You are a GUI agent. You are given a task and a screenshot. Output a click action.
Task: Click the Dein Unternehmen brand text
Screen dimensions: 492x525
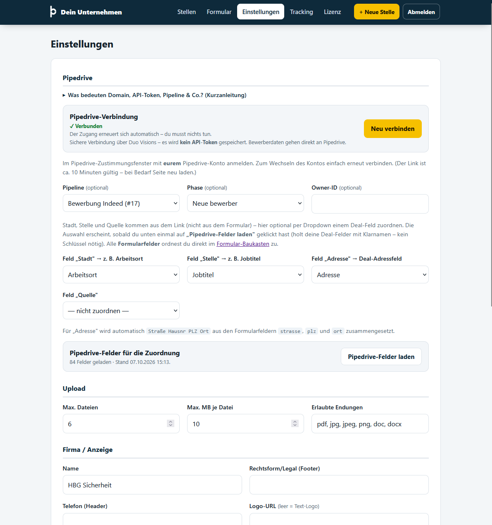[91, 12]
